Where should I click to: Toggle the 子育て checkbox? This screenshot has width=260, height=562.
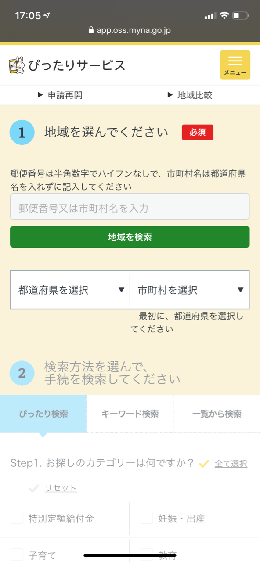(x=17, y=555)
